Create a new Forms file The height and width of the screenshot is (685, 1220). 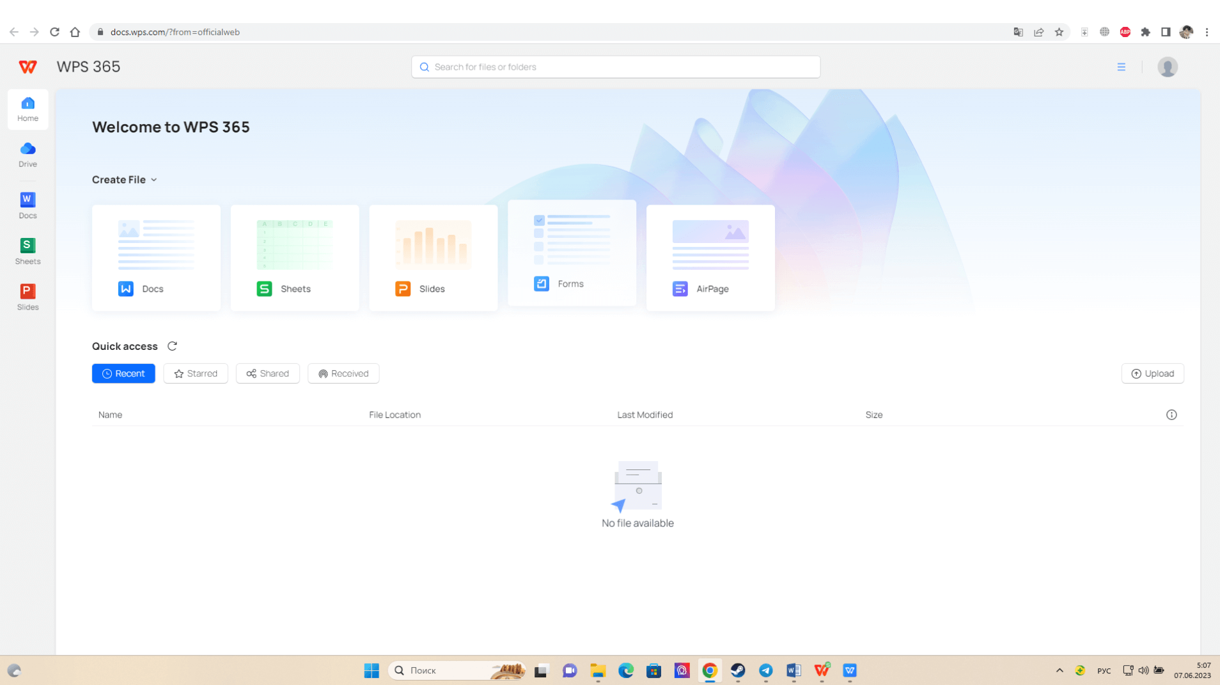pyautogui.click(x=572, y=253)
